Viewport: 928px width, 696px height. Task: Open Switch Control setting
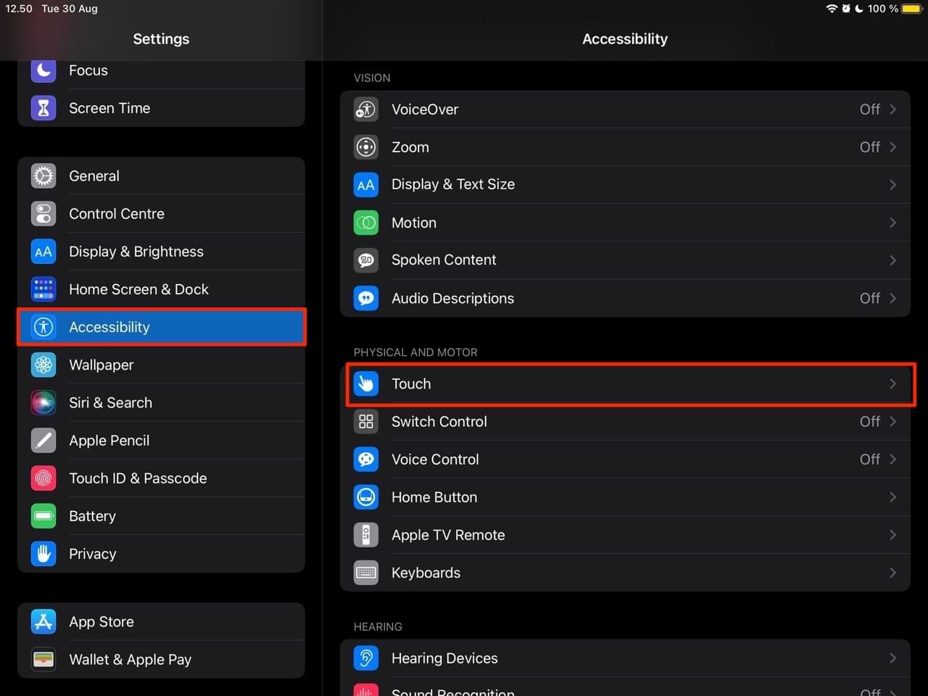click(x=625, y=421)
